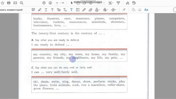This screenshot has width=176, height=99.
Task: Select the blue add text comment tool
Action: pos(71,10)
